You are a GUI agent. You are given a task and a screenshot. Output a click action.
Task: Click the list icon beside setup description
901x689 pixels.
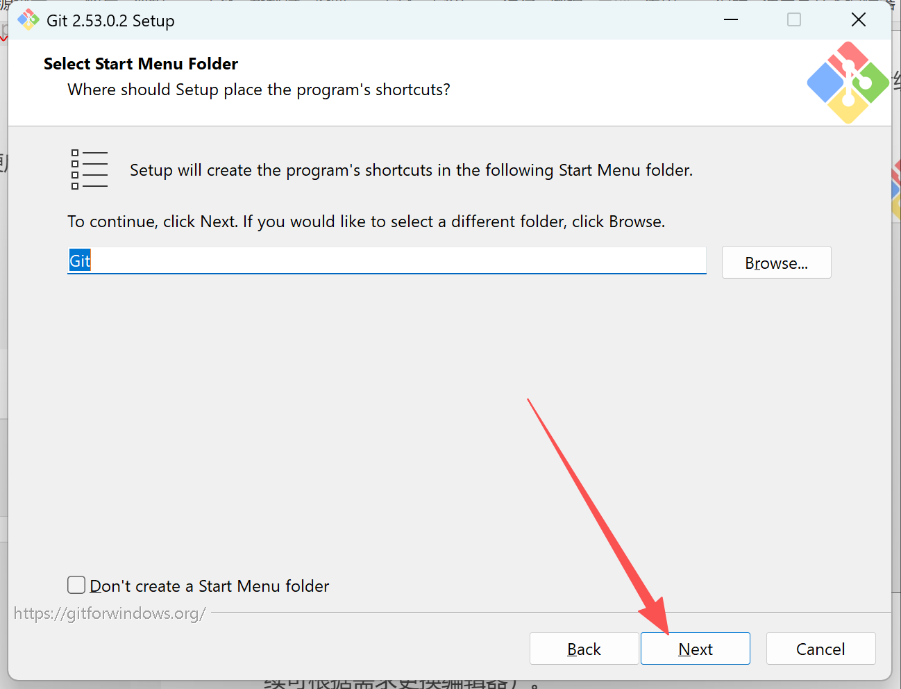coord(90,169)
